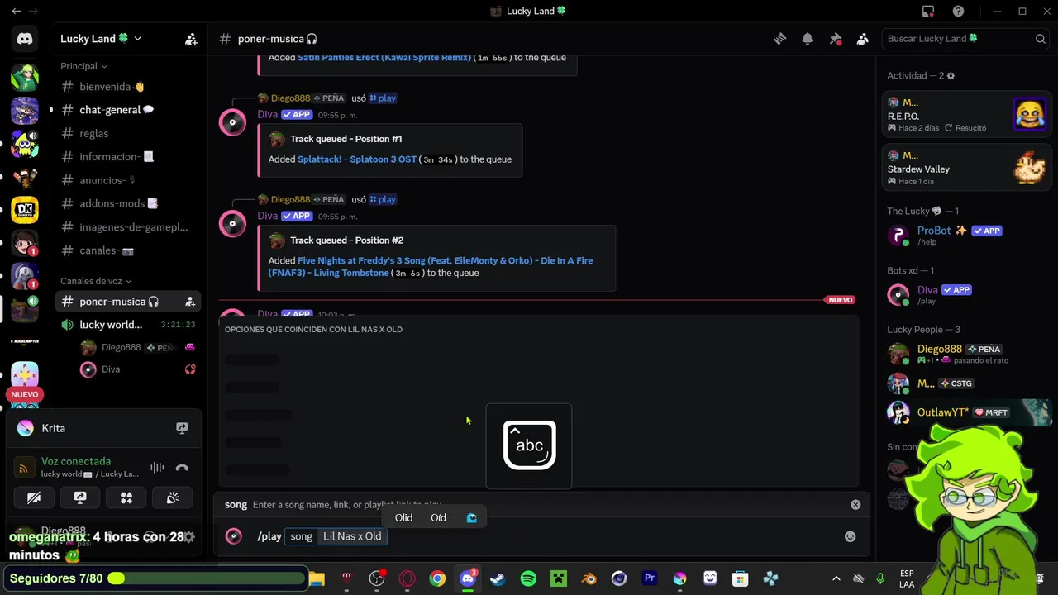Open Stardew Valley activity card

click(966, 169)
